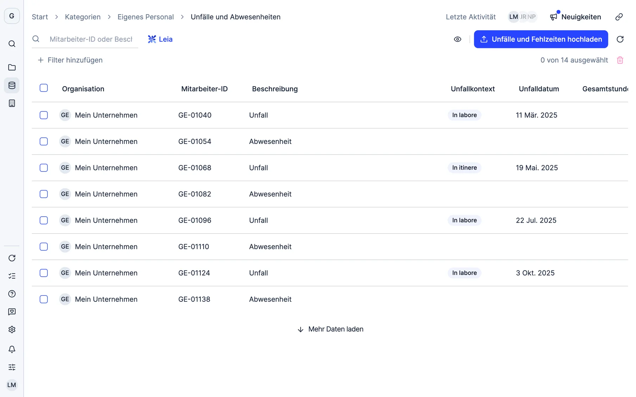Refresh the table with reload icon

point(620,39)
